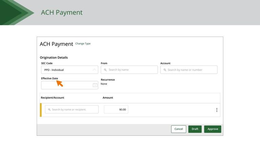This screenshot has width=260, height=146.
Task: Open the Effective Date calendar icon
Action: [95, 85]
